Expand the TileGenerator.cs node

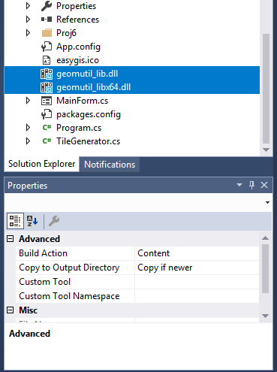pyautogui.click(x=28, y=141)
